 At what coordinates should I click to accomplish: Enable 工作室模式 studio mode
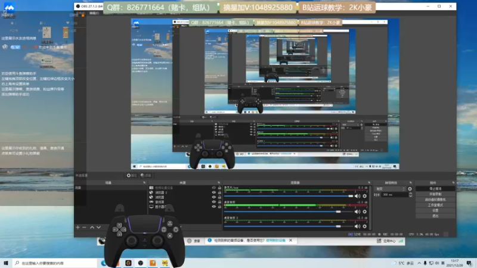(435, 205)
